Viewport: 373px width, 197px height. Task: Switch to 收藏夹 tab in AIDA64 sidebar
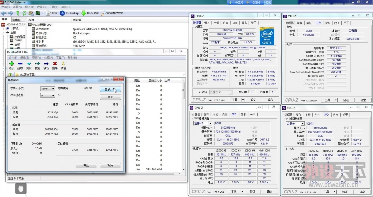click(x=16, y=20)
